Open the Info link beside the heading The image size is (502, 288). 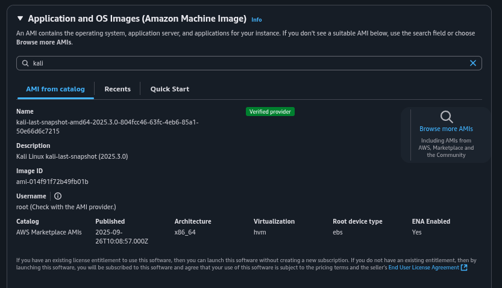(x=256, y=20)
